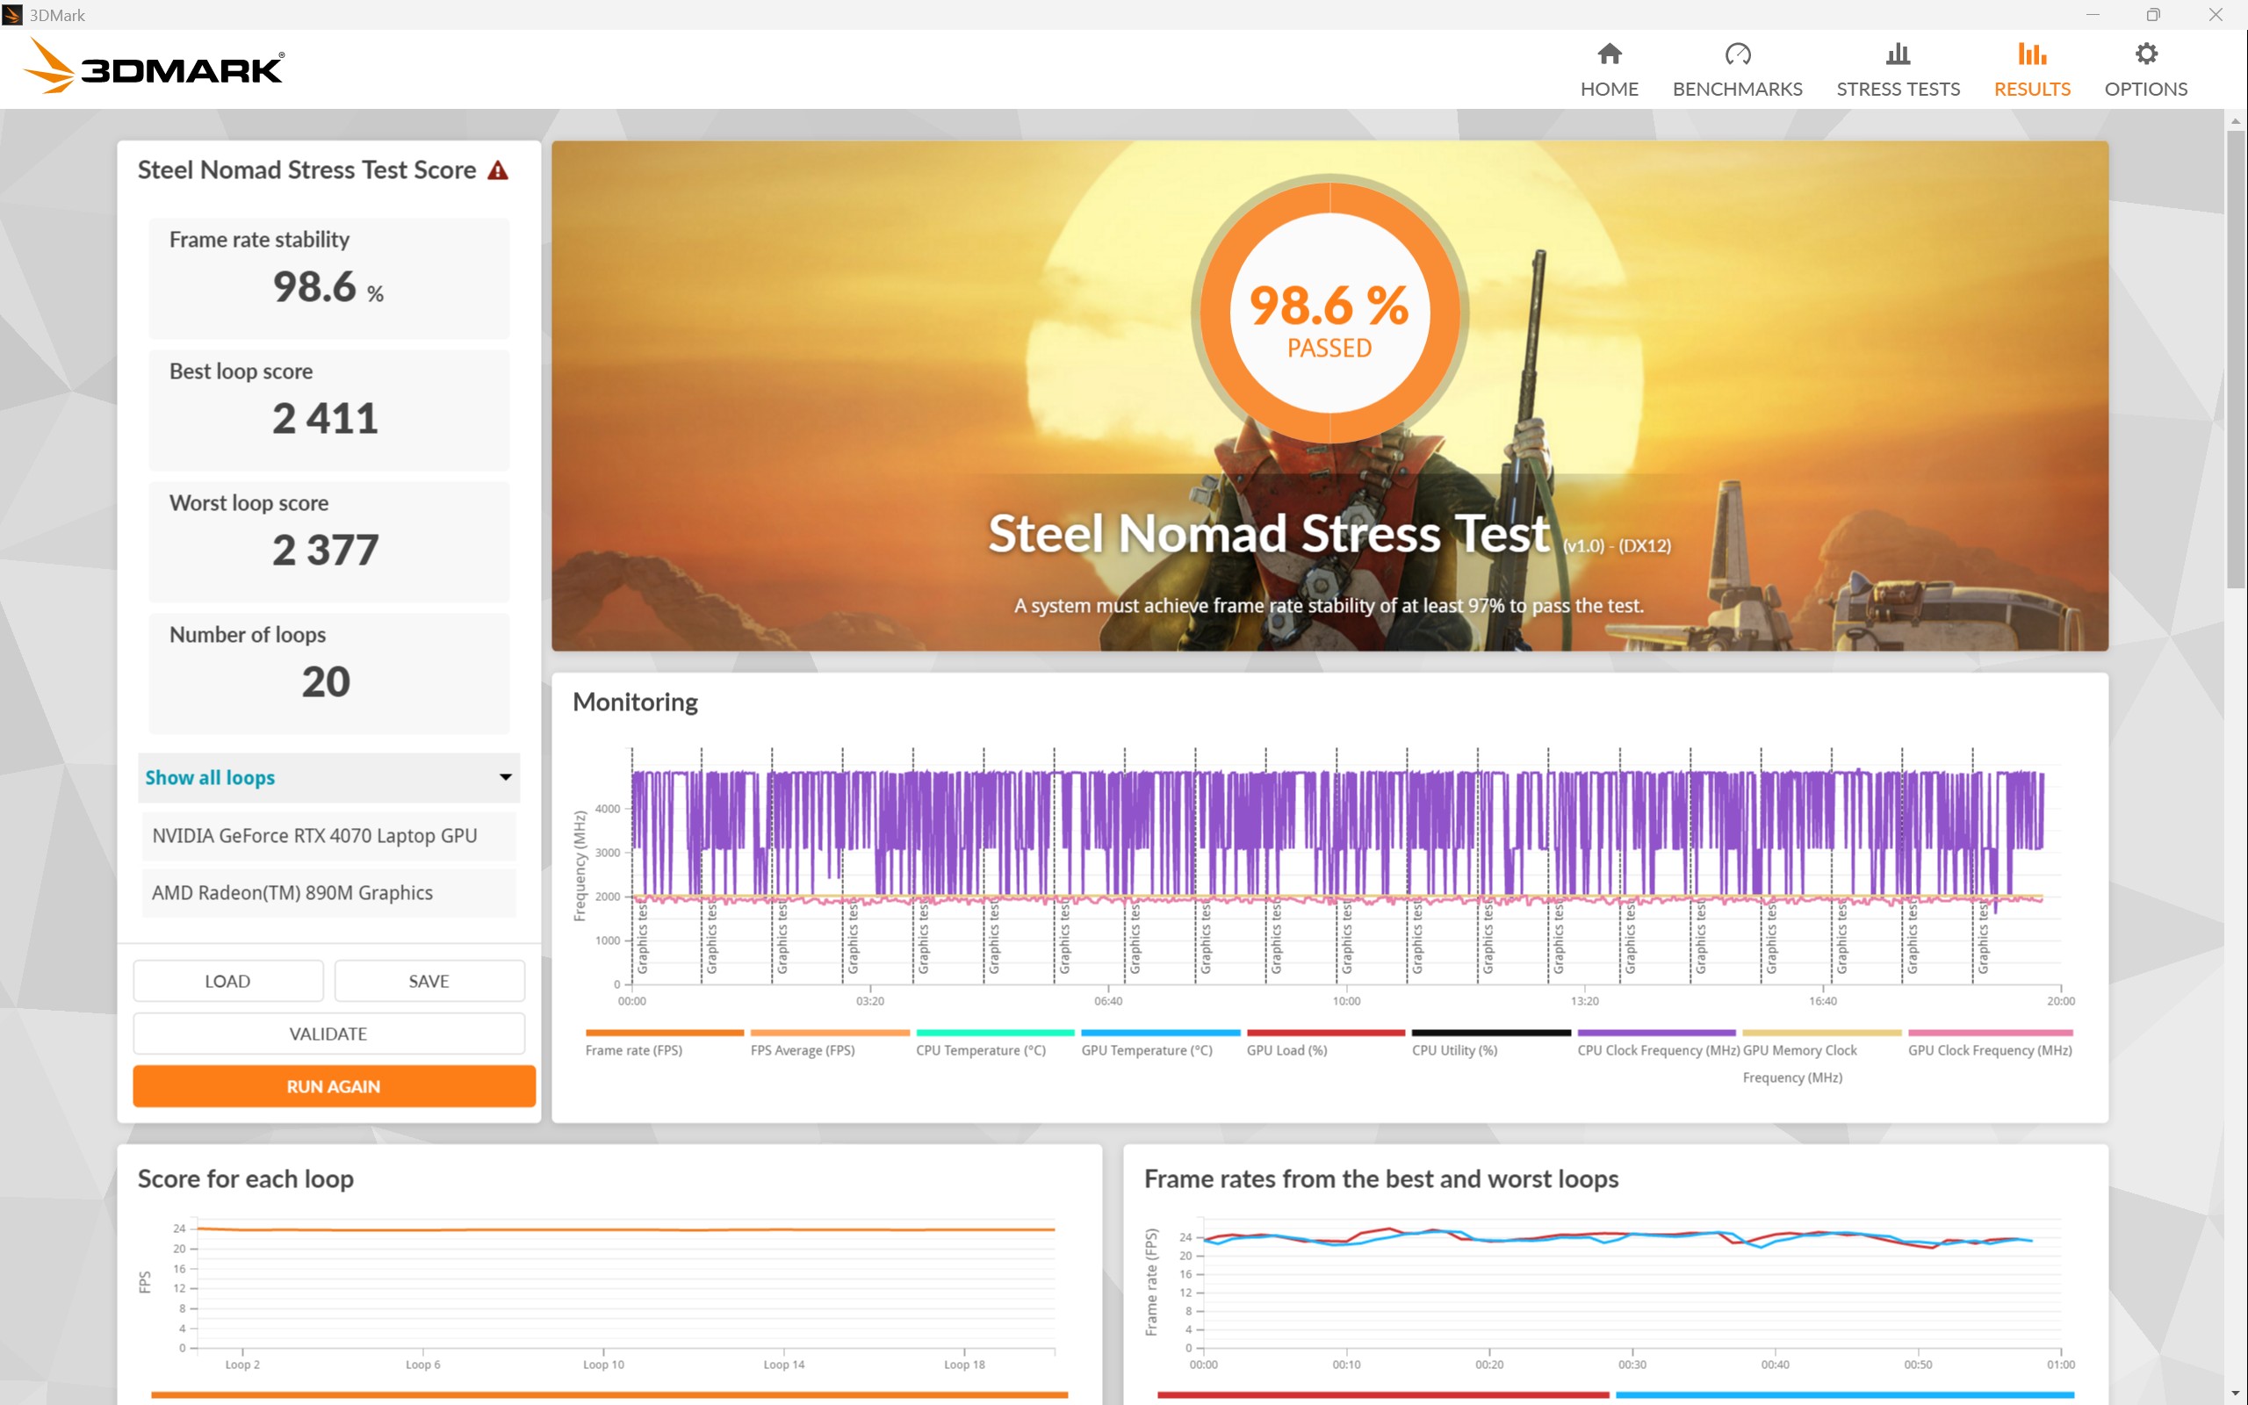Image resolution: width=2248 pixels, height=1405 pixels.
Task: Switch to the BENCHMARKS tab label
Action: (1737, 90)
